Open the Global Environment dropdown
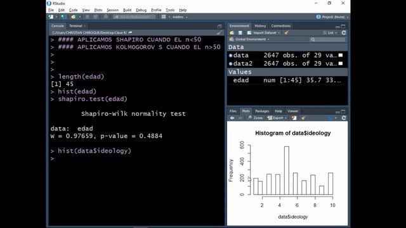 click(249, 39)
